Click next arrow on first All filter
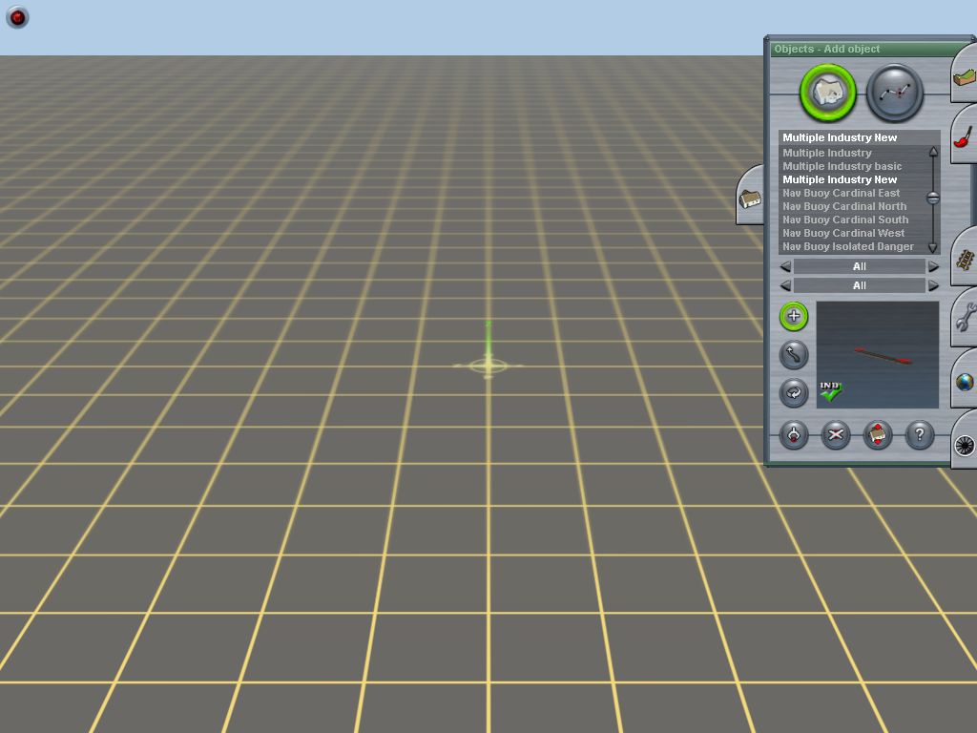977x733 pixels. 933,266
